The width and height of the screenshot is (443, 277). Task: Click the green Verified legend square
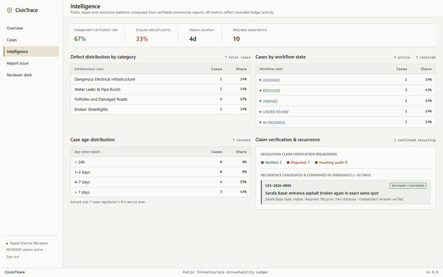pos(262,163)
